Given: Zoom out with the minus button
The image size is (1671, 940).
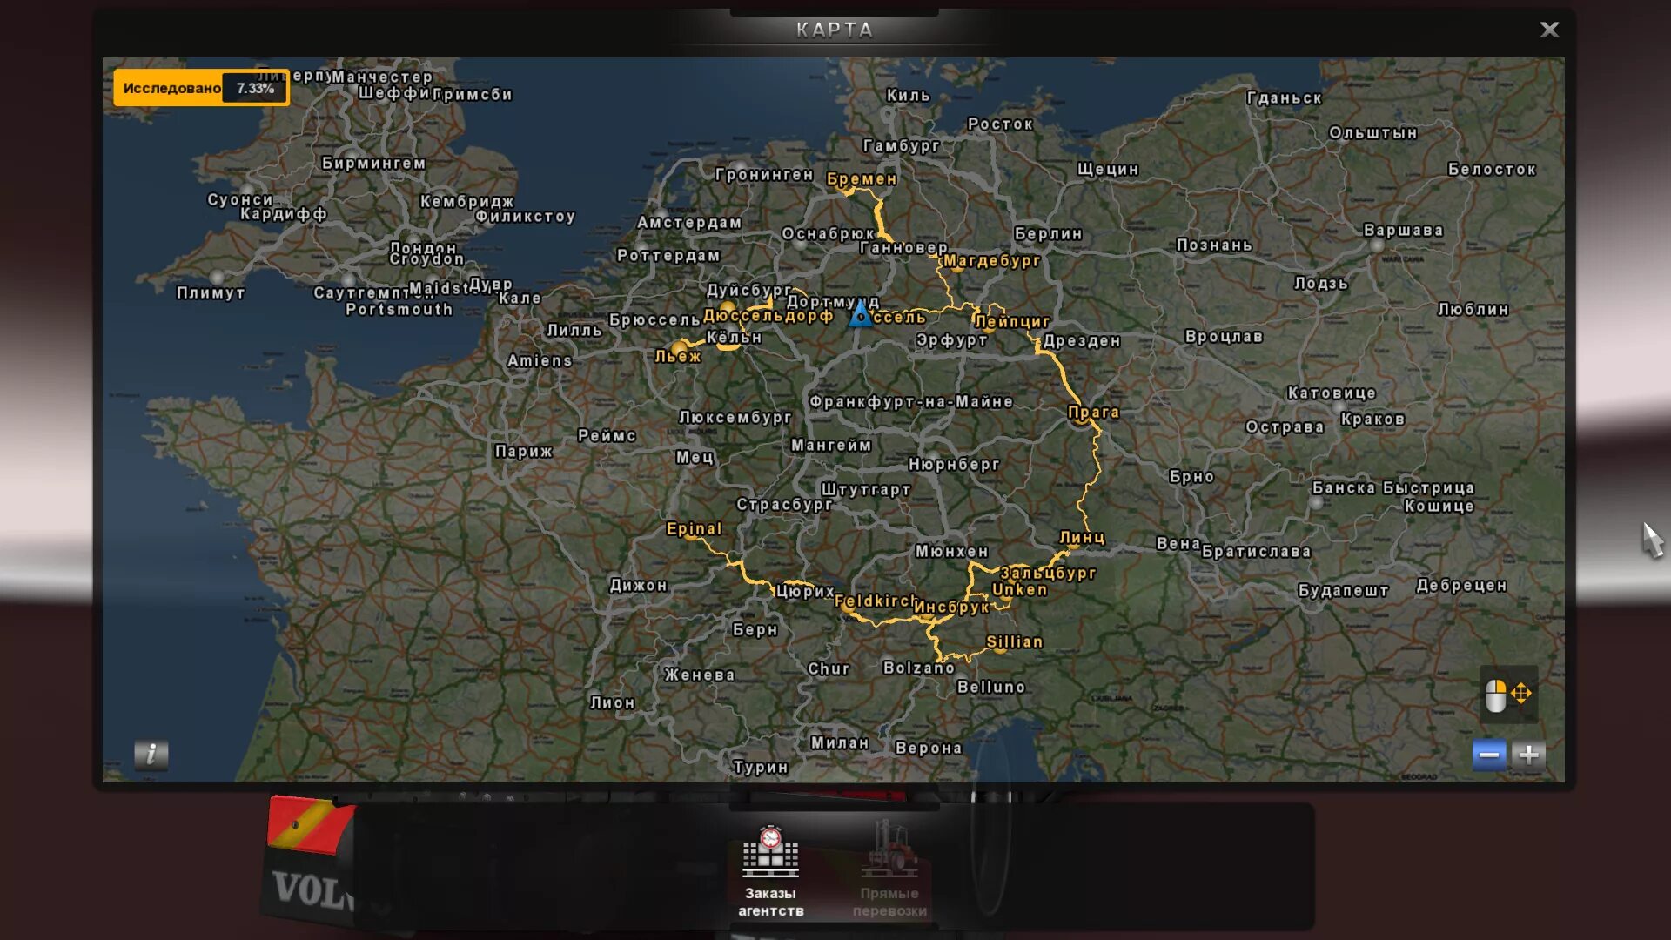Looking at the screenshot, I should 1489,755.
